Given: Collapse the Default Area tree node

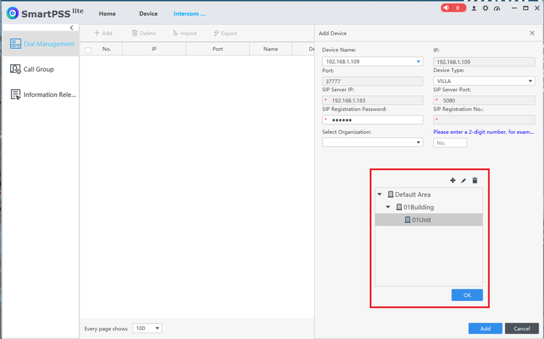Looking at the screenshot, I should [379, 194].
